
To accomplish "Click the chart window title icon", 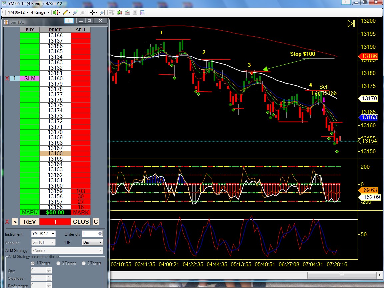I will 4,3.
